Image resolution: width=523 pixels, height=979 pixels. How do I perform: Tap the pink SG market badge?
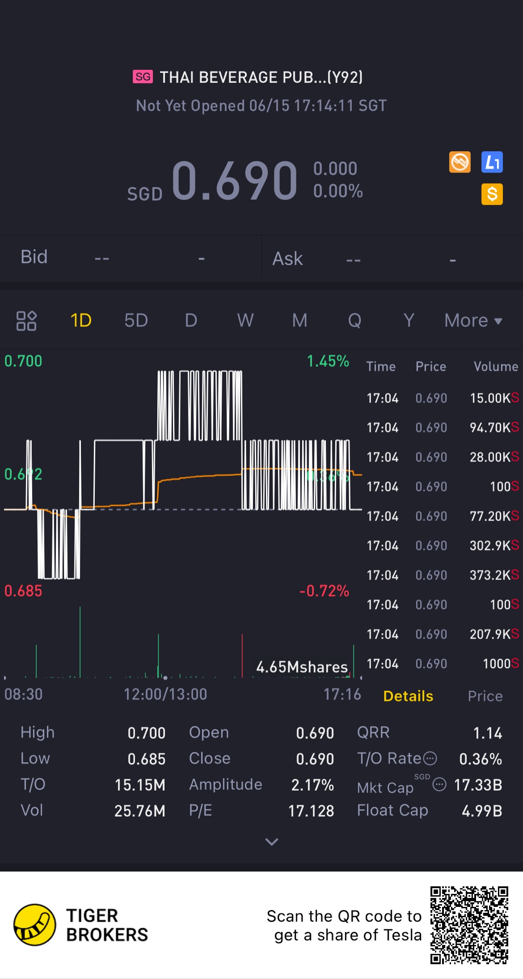coord(143,77)
